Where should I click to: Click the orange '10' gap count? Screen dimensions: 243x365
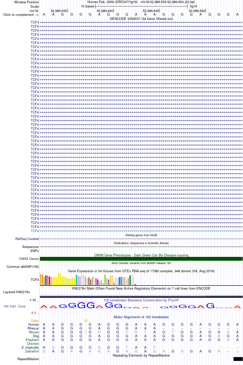coord(86,321)
